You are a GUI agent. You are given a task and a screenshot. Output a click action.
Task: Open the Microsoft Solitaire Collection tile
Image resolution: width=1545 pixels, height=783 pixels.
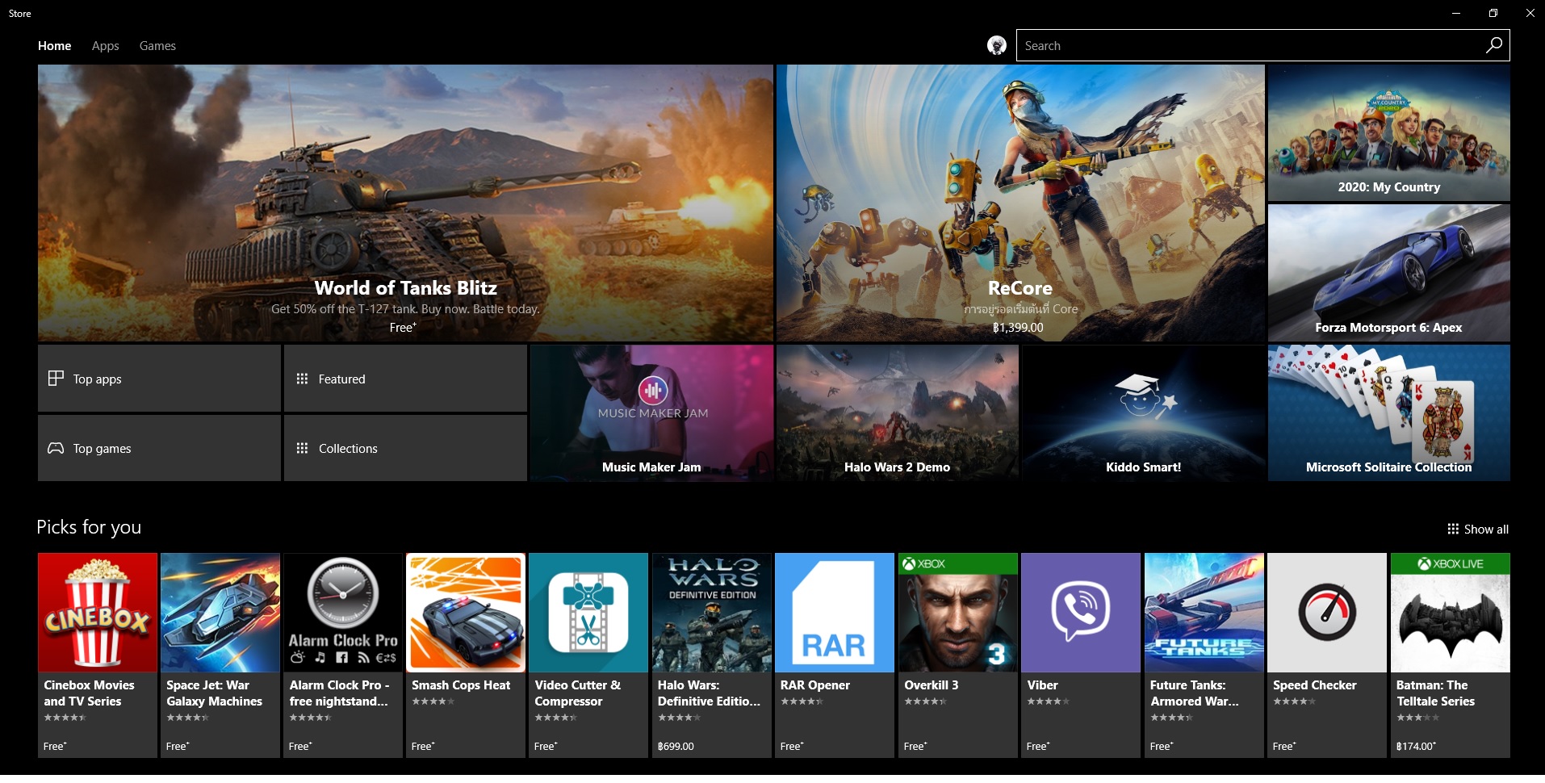point(1388,413)
